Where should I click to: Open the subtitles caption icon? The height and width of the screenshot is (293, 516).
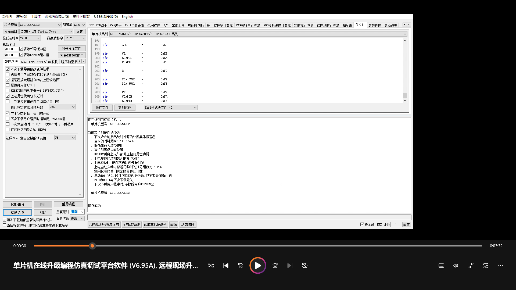coord(441,266)
